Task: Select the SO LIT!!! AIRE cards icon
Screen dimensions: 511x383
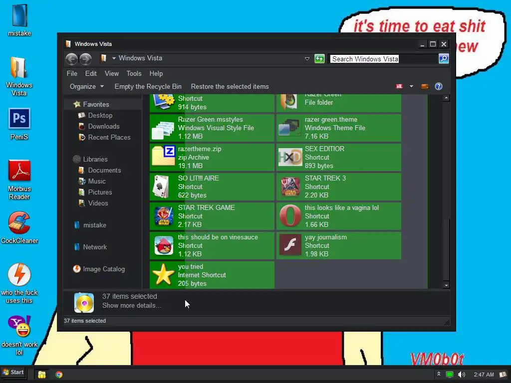Action: pos(161,187)
